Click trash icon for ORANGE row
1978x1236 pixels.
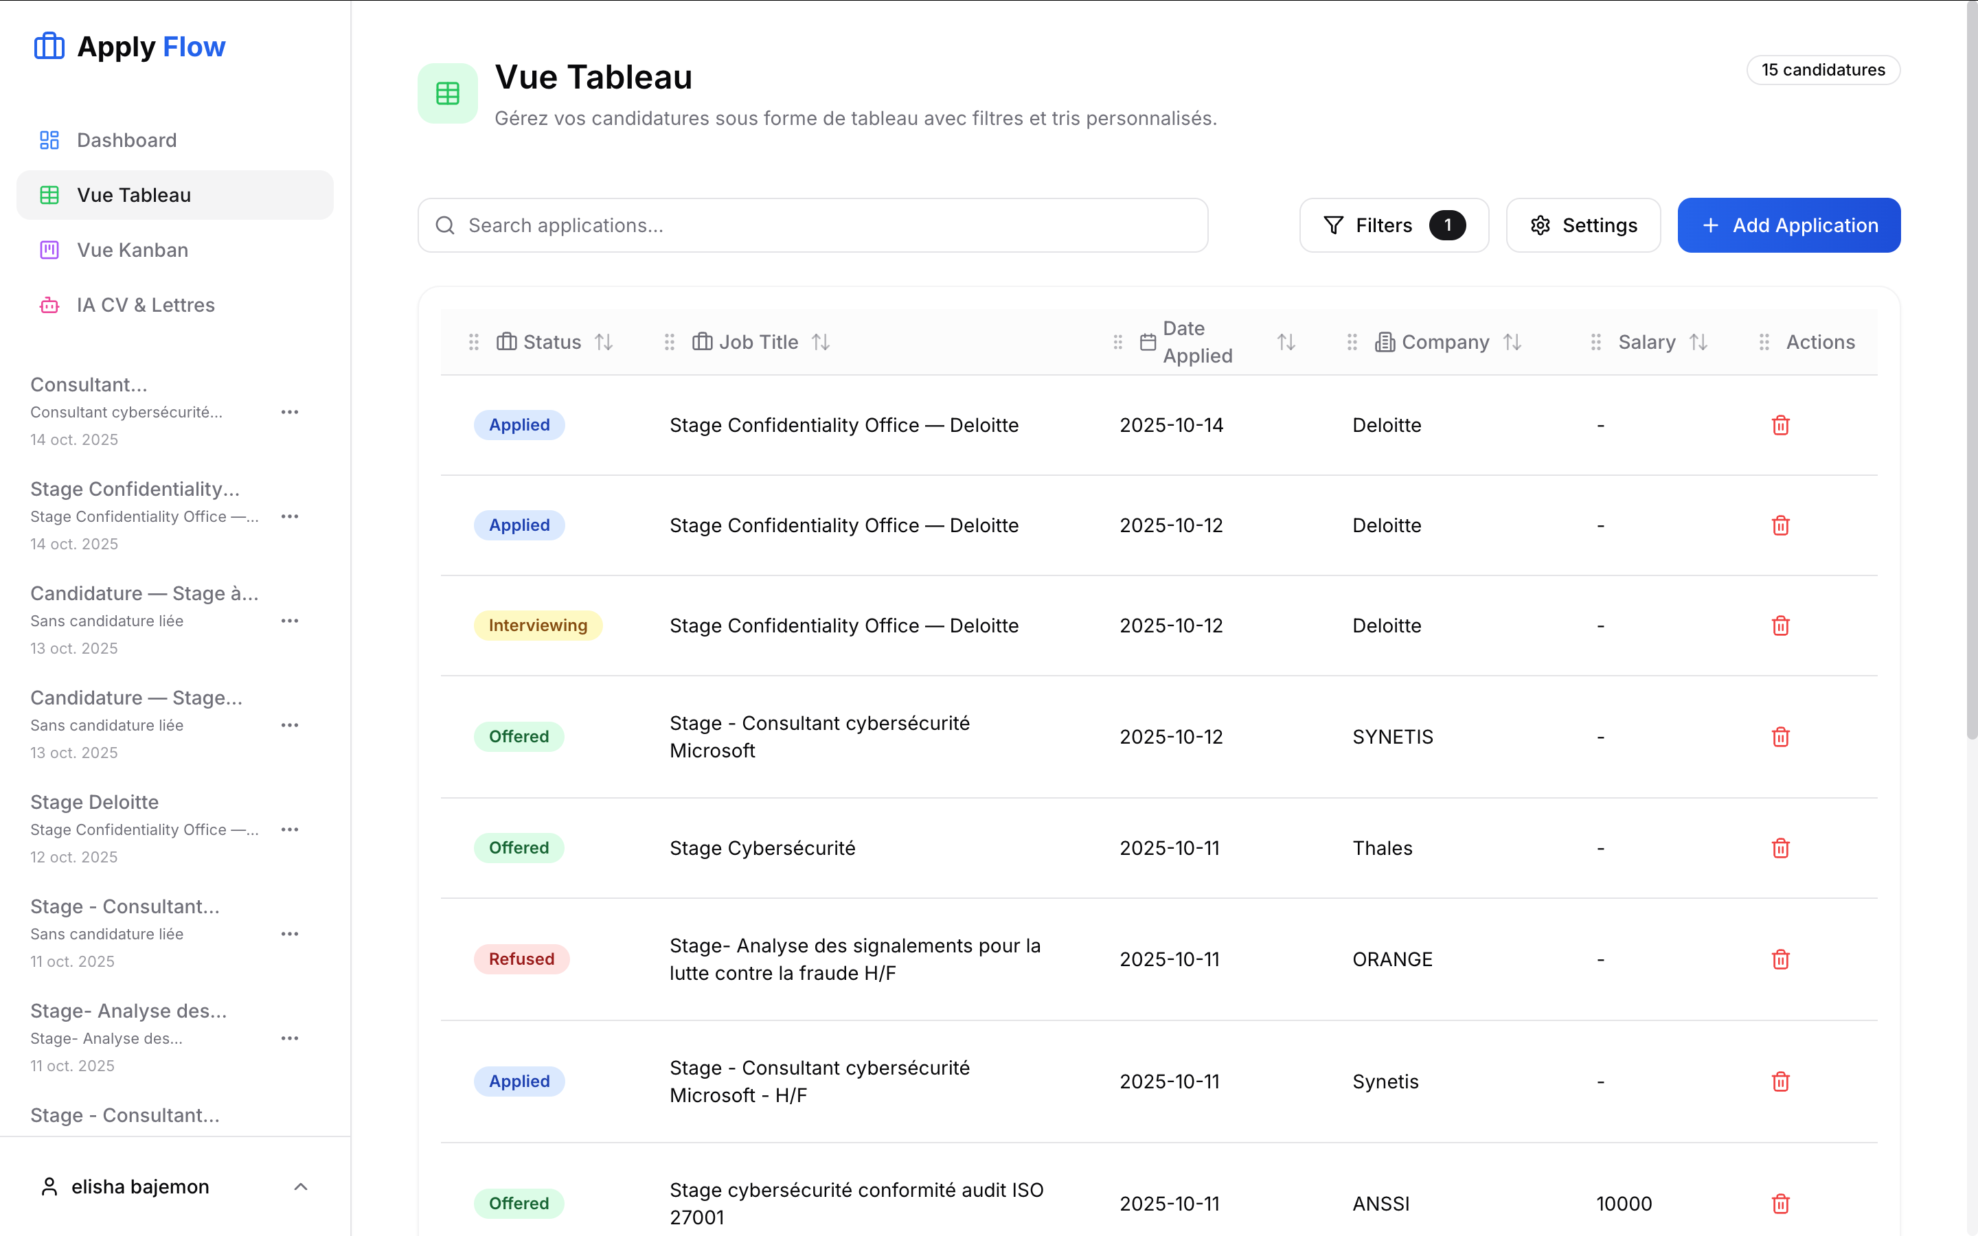pos(1780,959)
